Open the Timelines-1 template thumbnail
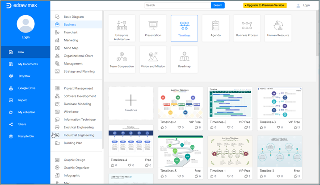Image resolution: width=320 pixels, height=185 pixels. tap(181, 103)
